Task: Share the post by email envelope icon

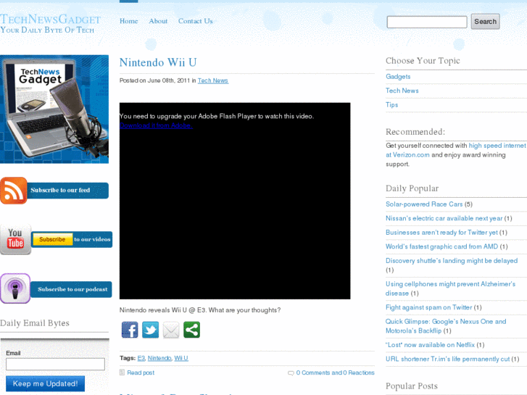Action: pos(171,330)
